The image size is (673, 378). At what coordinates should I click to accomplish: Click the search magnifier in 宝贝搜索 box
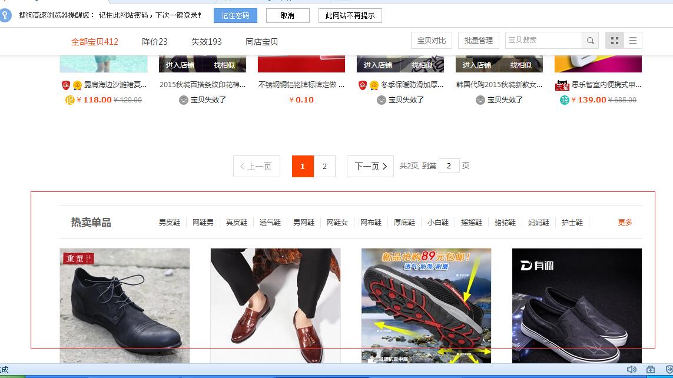589,41
